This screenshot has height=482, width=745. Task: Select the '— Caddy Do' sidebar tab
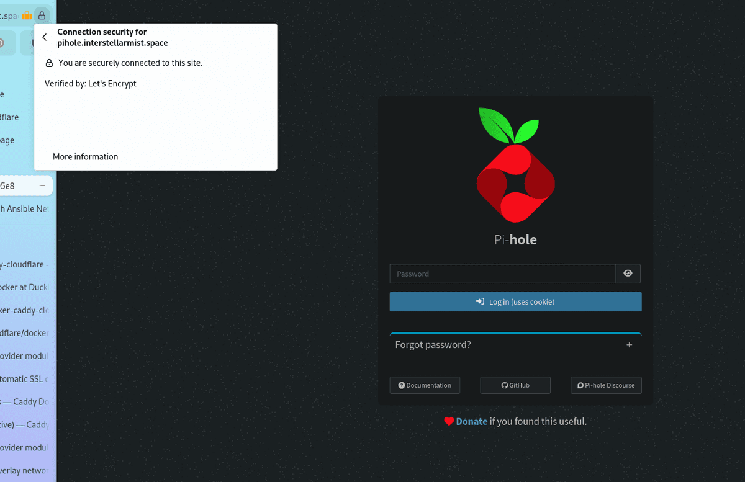tap(24, 401)
